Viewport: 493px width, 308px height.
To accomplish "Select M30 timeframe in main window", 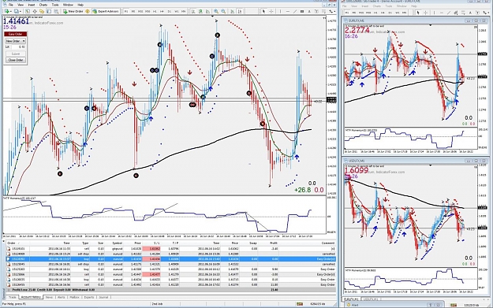I will point(148,11).
